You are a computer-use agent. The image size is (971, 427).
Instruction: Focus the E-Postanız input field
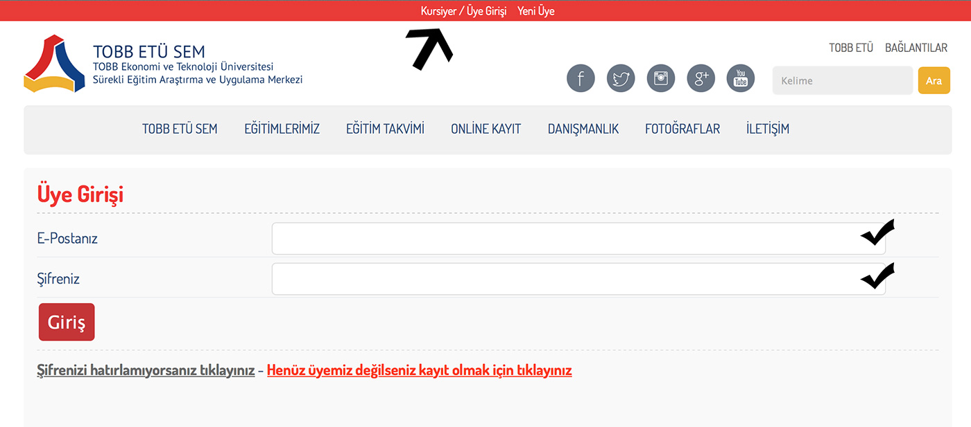[562, 239]
